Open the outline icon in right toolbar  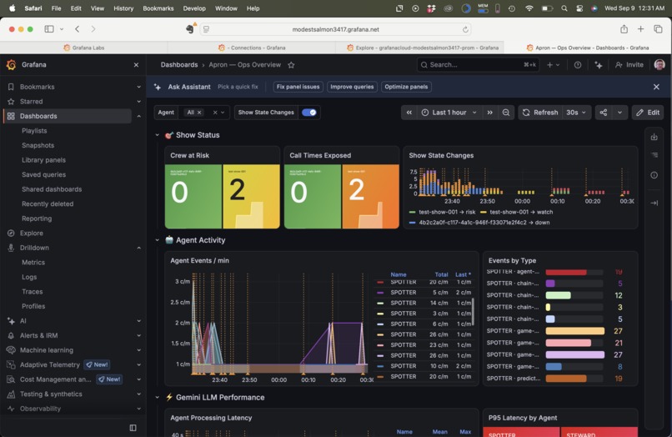[x=654, y=155]
